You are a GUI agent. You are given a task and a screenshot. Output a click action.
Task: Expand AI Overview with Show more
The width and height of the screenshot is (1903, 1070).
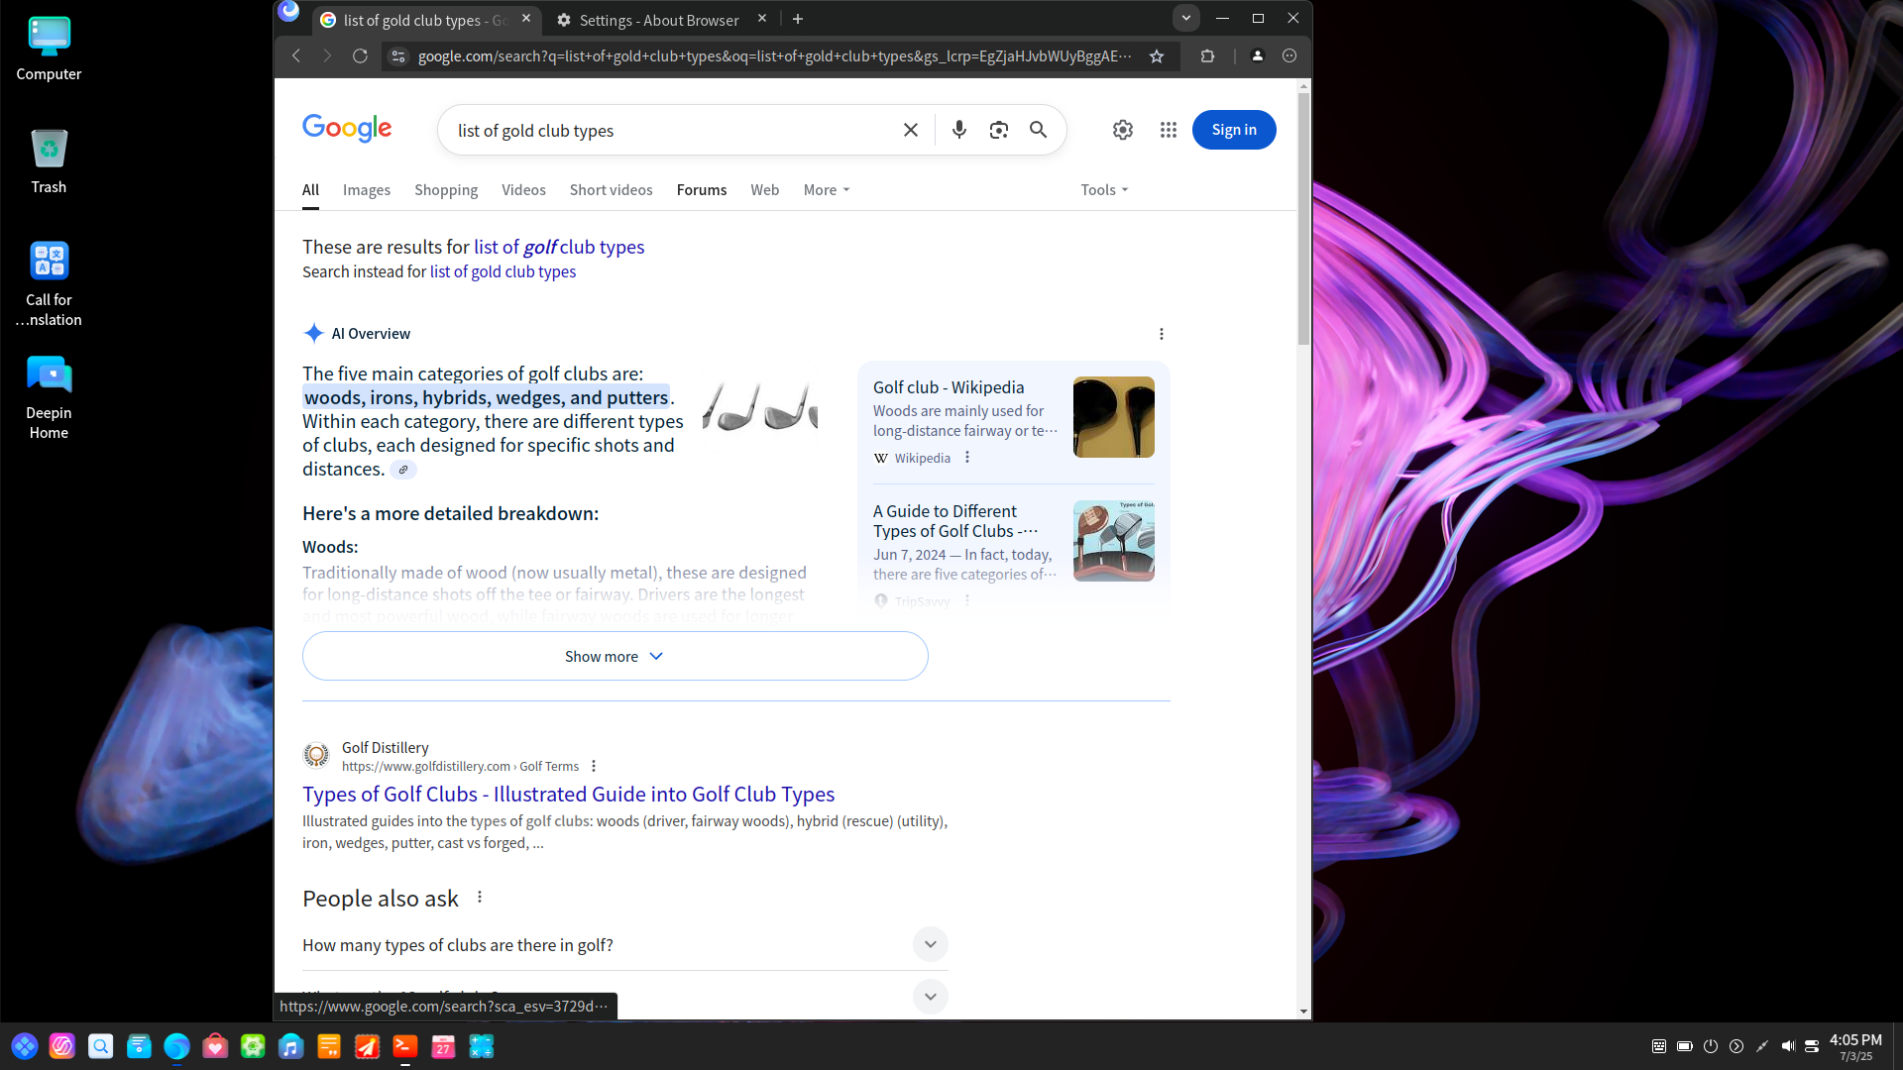tap(615, 657)
